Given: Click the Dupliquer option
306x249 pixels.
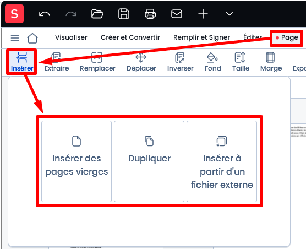Looking at the screenshot, I should click(149, 161).
